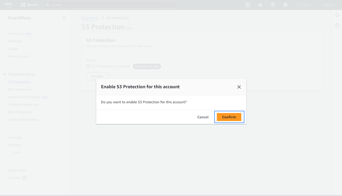Open the Partners external link
This screenshot has width=342, height=196.
pos(17,178)
